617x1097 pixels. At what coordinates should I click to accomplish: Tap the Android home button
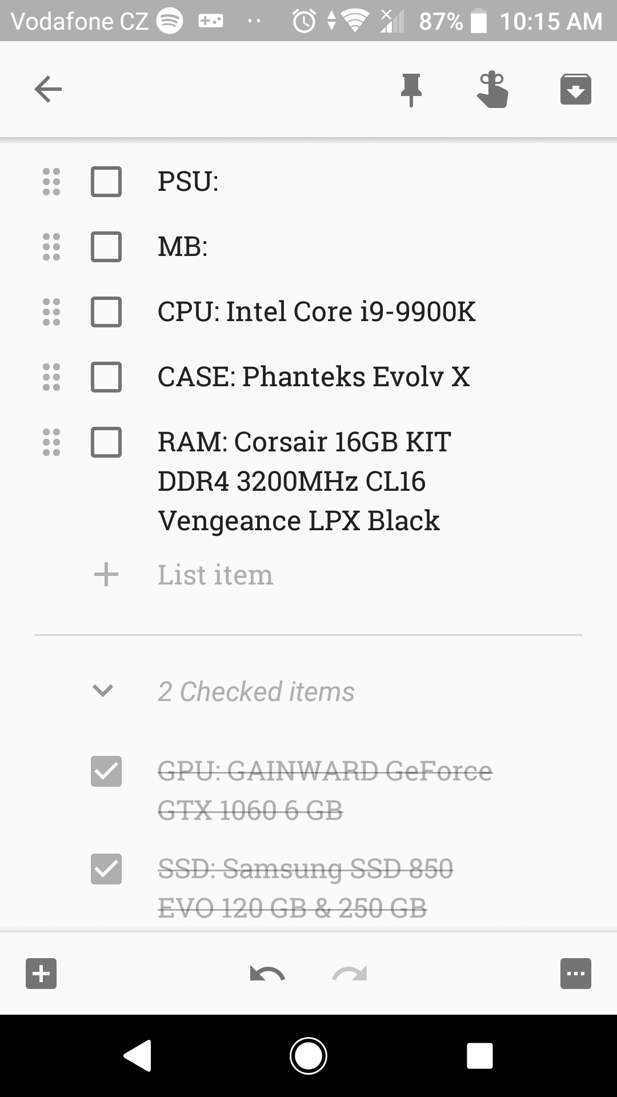click(x=308, y=1056)
